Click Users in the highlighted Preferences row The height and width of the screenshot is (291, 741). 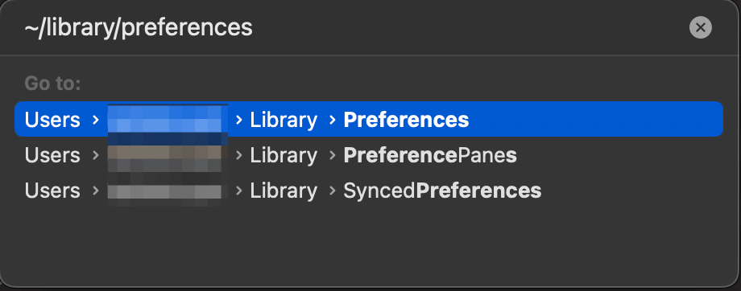[x=52, y=120]
